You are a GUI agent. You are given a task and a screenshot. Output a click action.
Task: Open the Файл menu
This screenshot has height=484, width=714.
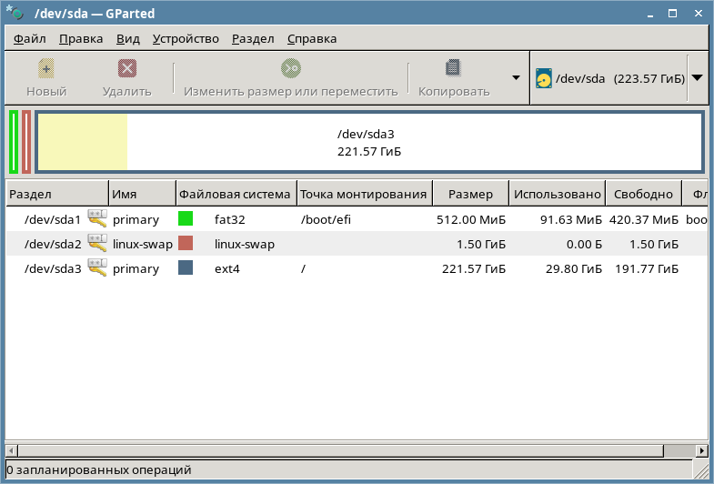pyautogui.click(x=30, y=39)
